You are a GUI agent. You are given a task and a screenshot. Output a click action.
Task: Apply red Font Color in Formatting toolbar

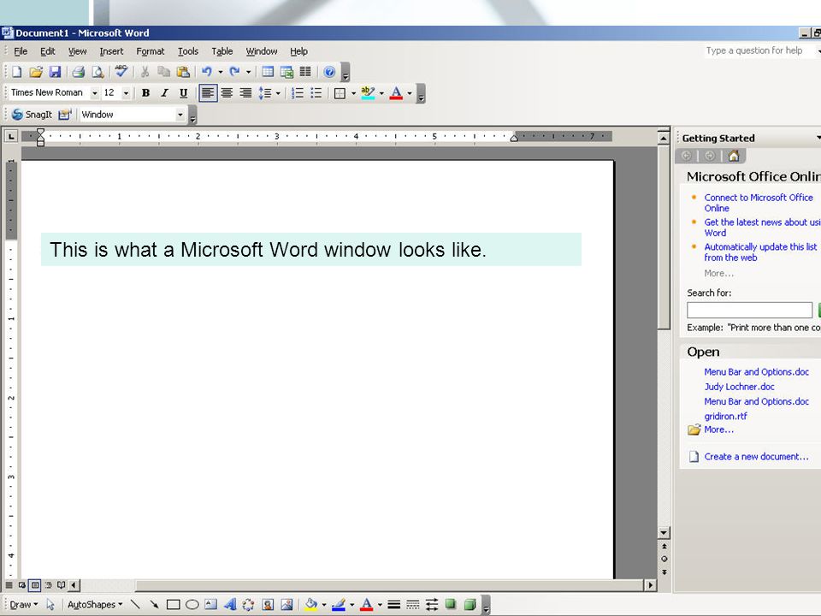(396, 93)
